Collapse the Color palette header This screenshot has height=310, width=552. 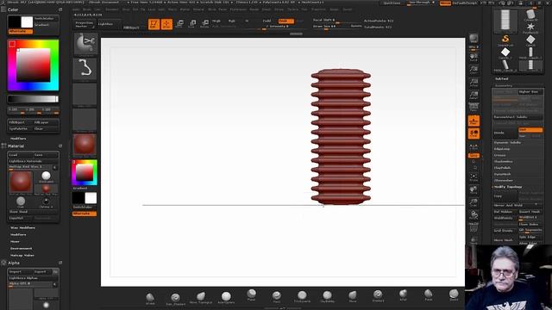tap(13, 9)
